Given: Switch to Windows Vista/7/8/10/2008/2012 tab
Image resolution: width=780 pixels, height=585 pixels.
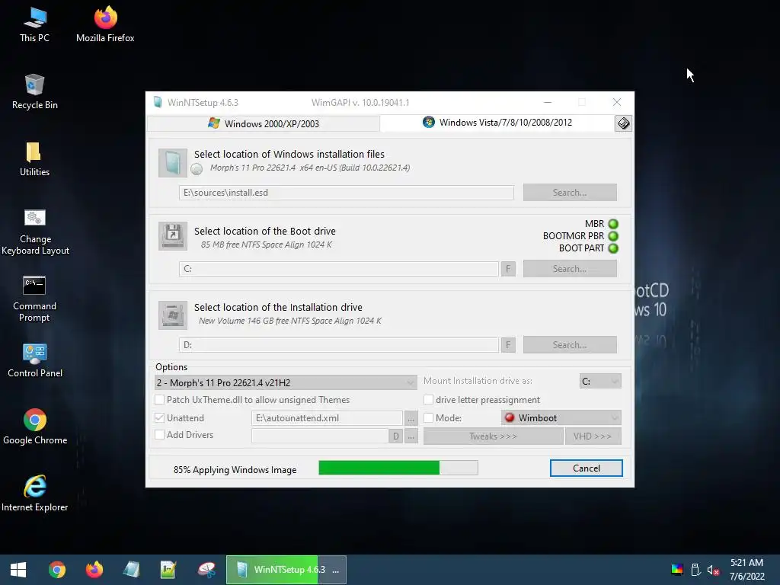Looking at the screenshot, I should pos(497,123).
